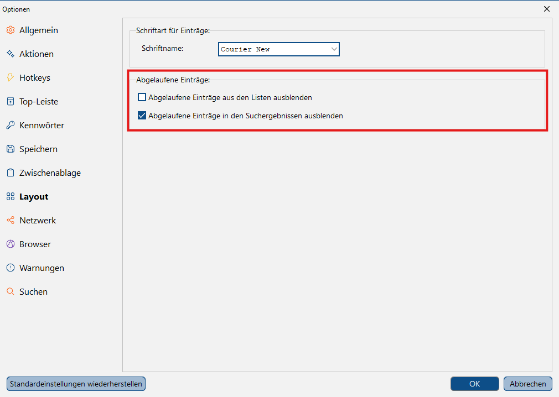The height and width of the screenshot is (397, 559).
Task: Click the Suchen magnifier icon
Action: (11, 291)
